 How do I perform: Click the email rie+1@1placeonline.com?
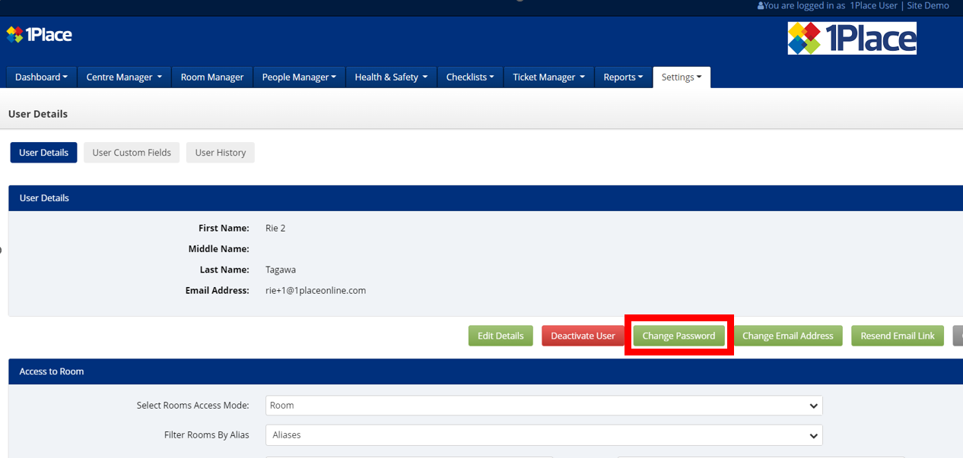316,290
